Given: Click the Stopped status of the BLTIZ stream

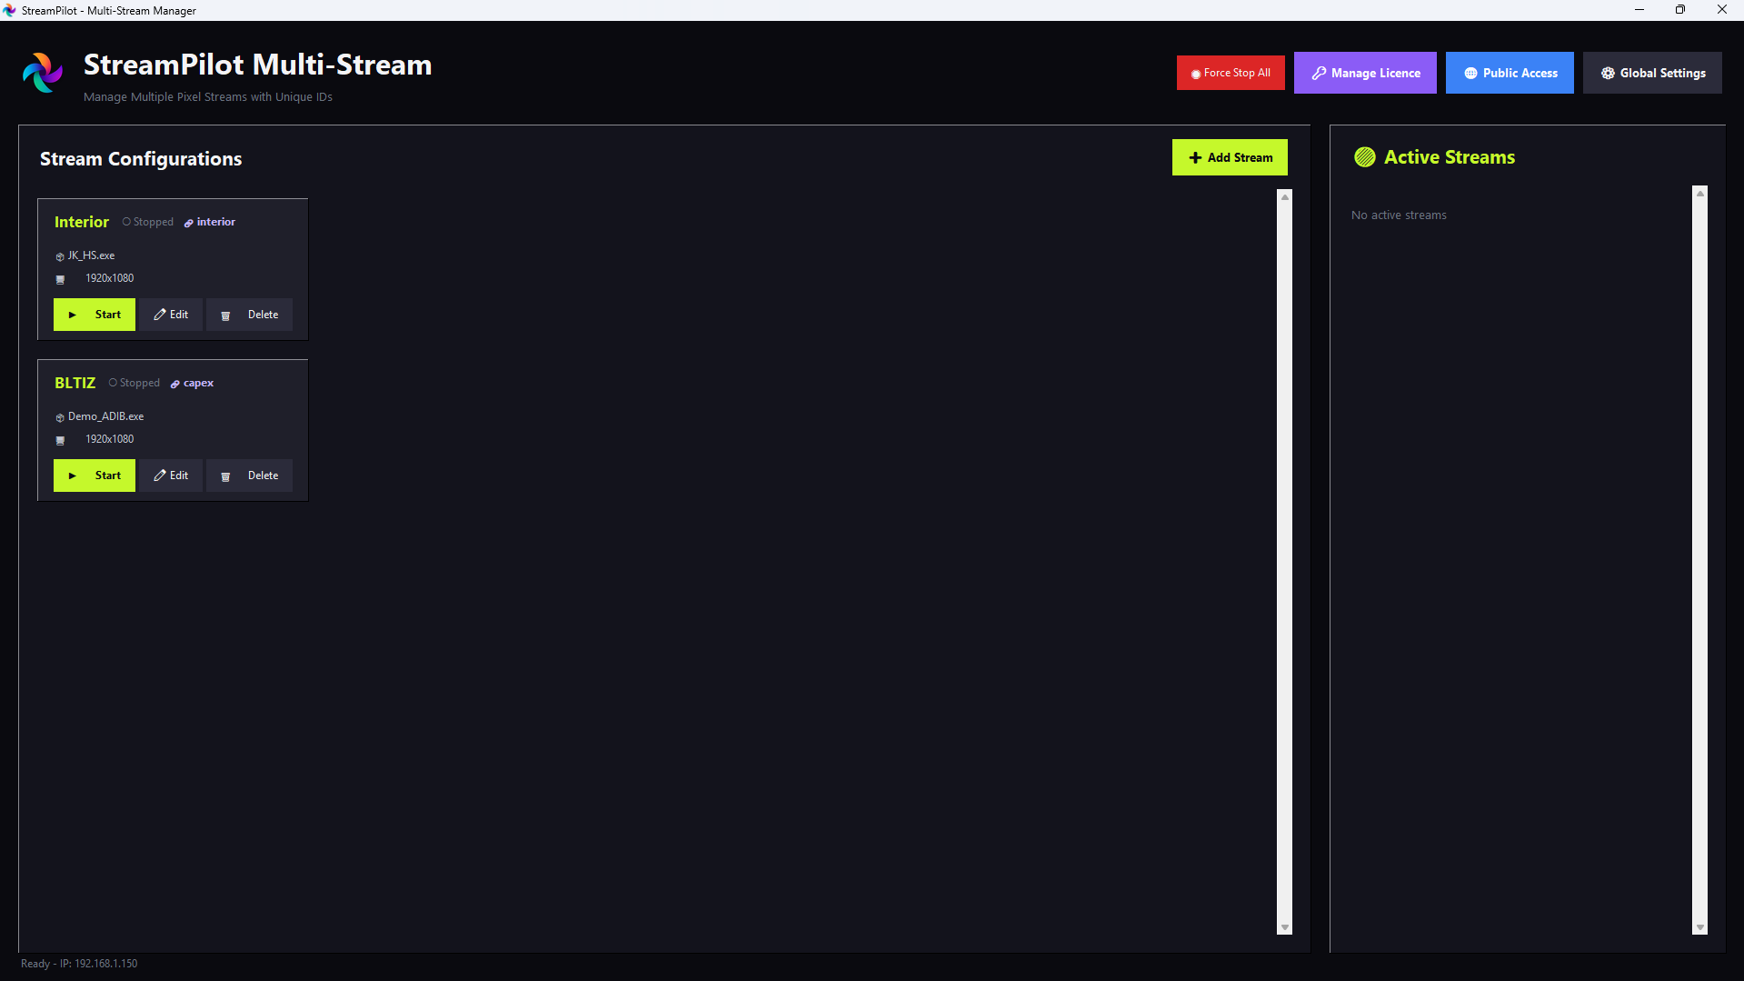Looking at the screenshot, I should coord(135,383).
